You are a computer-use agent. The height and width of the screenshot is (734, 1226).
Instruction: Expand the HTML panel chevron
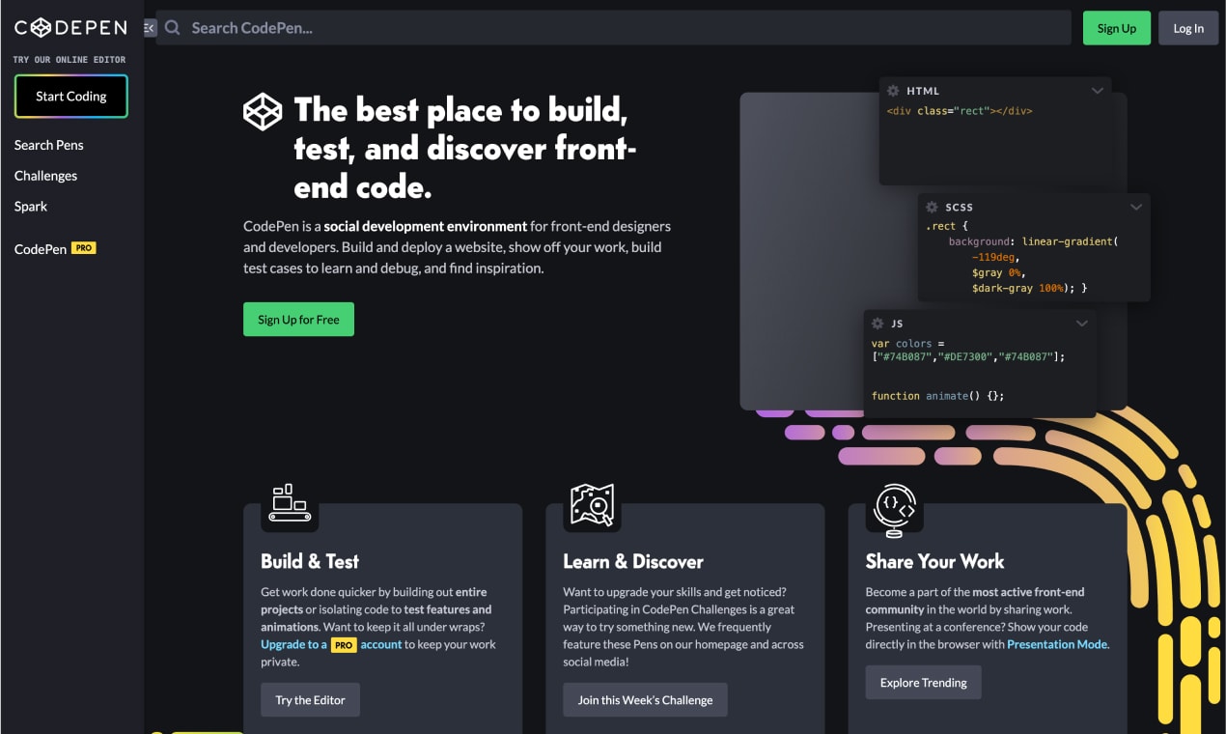(1098, 91)
